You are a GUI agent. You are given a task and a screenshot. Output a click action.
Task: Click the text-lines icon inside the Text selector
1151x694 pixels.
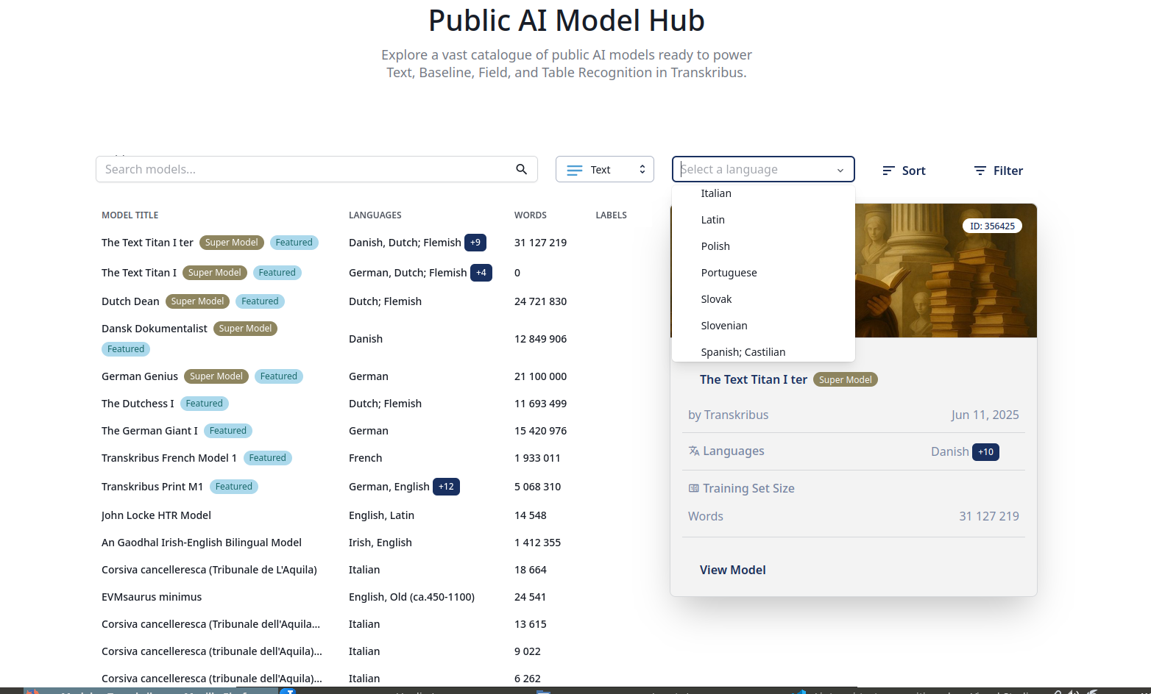click(573, 169)
